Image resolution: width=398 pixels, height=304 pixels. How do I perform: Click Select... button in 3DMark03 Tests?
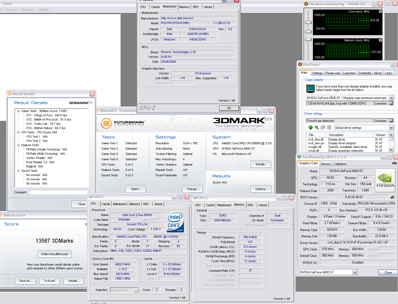(x=136, y=189)
